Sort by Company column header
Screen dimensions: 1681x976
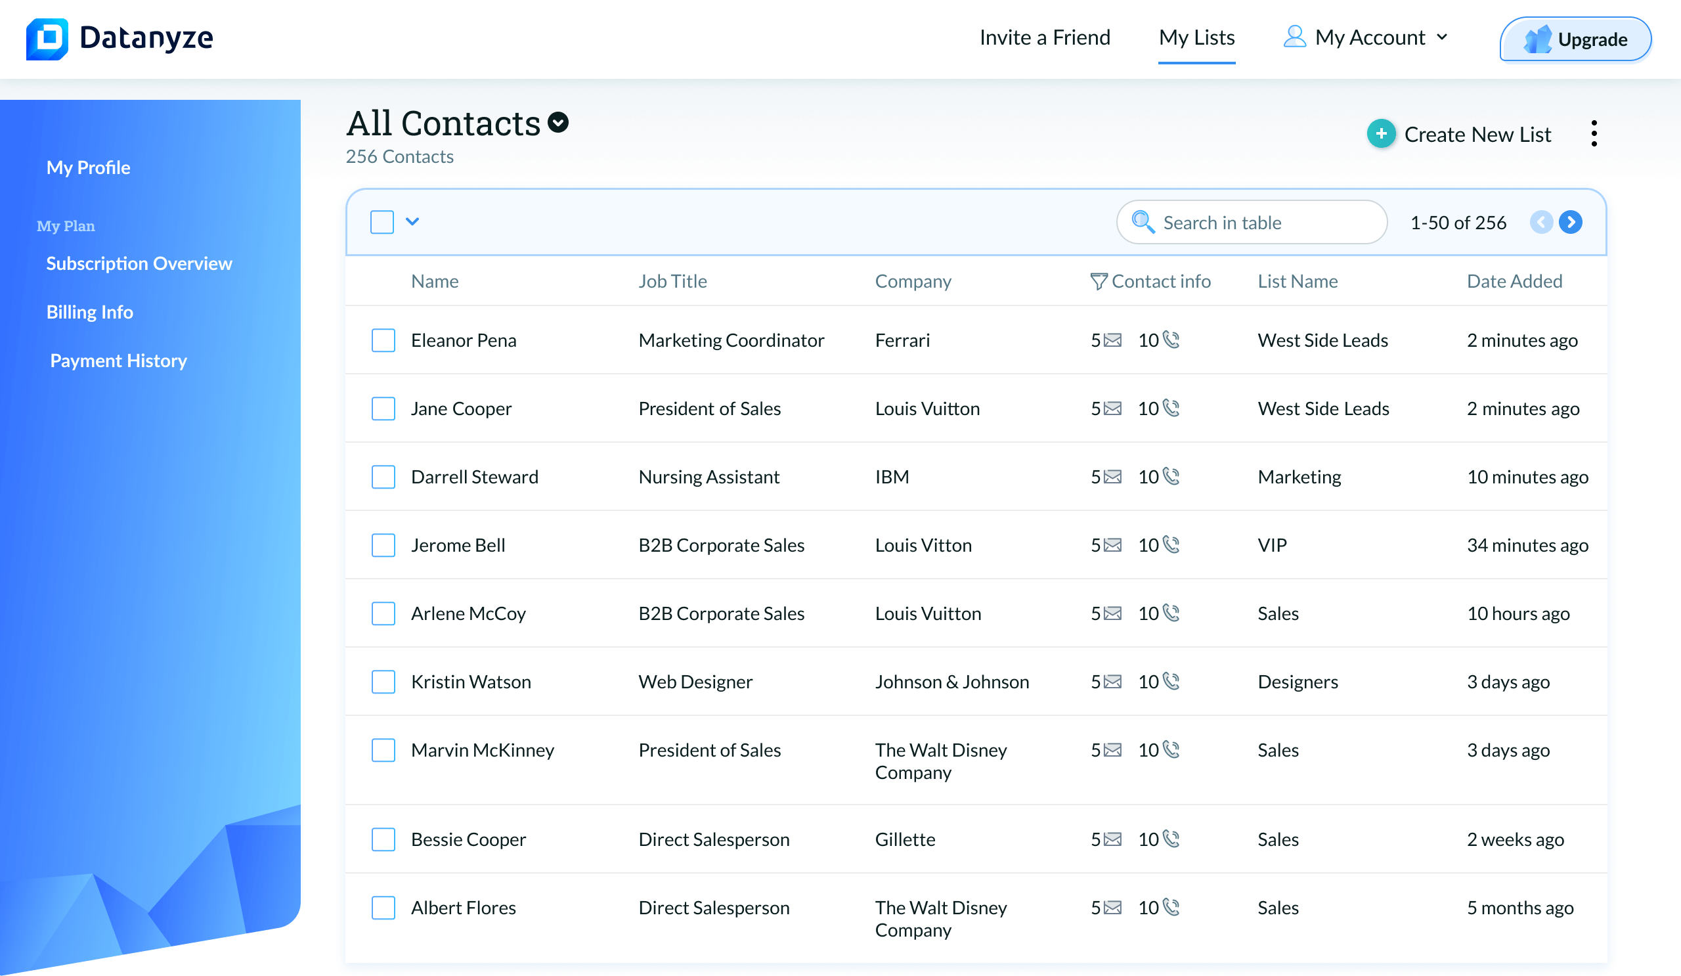click(913, 282)
